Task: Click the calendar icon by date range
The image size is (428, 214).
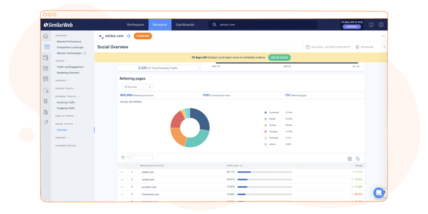Action: coord(308,47)
